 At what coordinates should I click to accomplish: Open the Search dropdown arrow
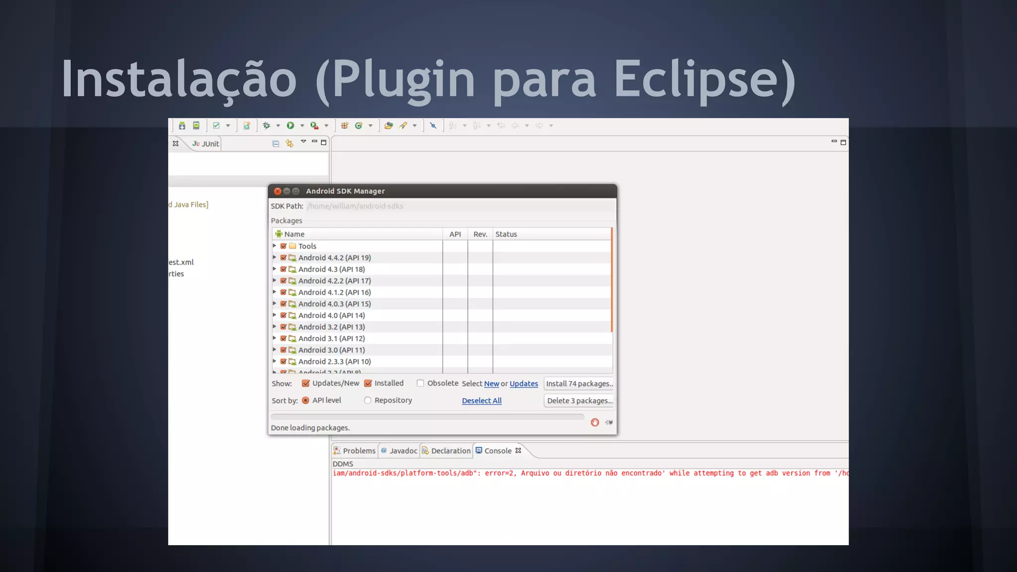[415, 126]
